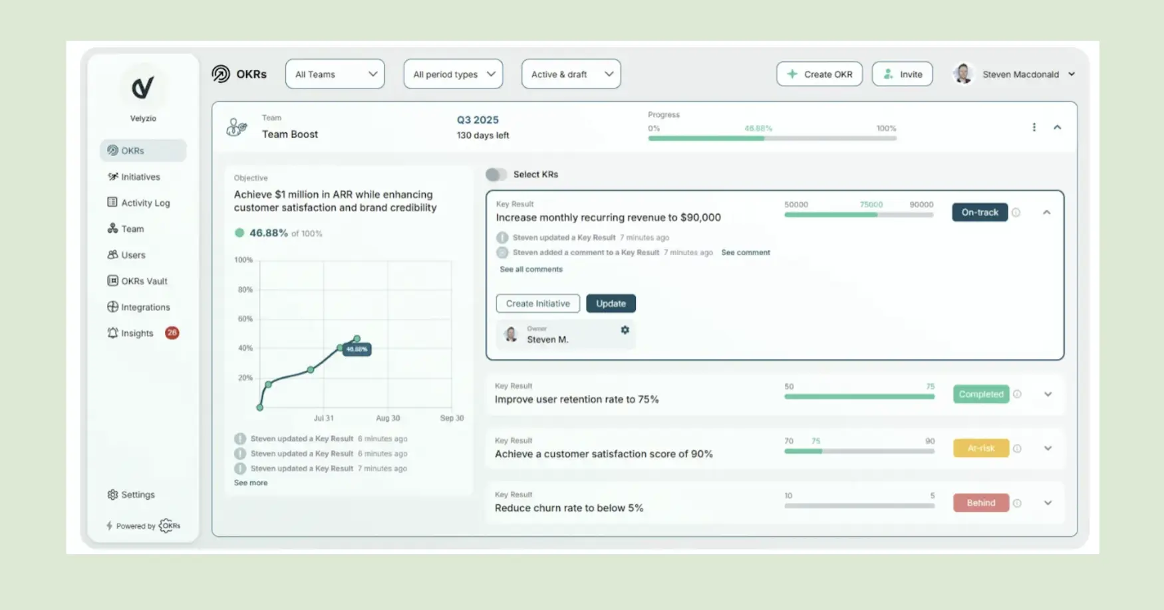Switch to the OKRs section
This screenshot has width=1164, height=610.
pyautogui.click(x=131, y=150)
